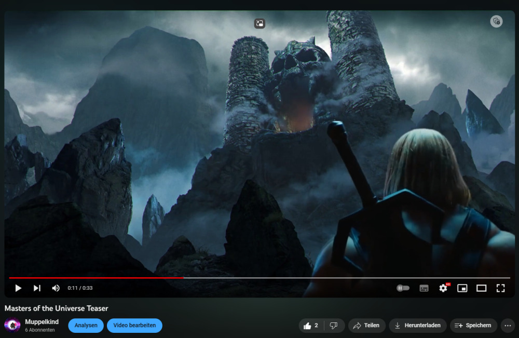
Task: Switch to miniplayer mode
Action: (x=462, y=288)
